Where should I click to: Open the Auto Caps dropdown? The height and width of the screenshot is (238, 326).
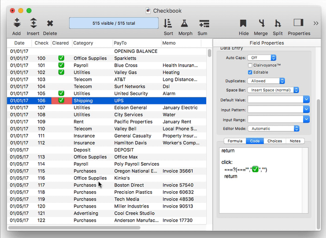(262, 58)
